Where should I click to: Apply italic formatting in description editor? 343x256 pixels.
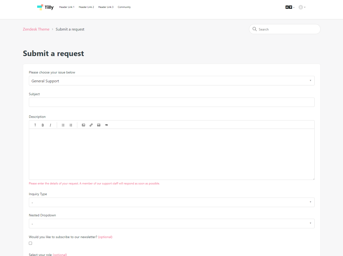tap(50, 125)
